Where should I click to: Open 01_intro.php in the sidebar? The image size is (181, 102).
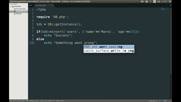pos(21,9)
